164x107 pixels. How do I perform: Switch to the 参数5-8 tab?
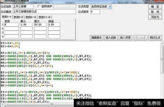click(18, 17)
